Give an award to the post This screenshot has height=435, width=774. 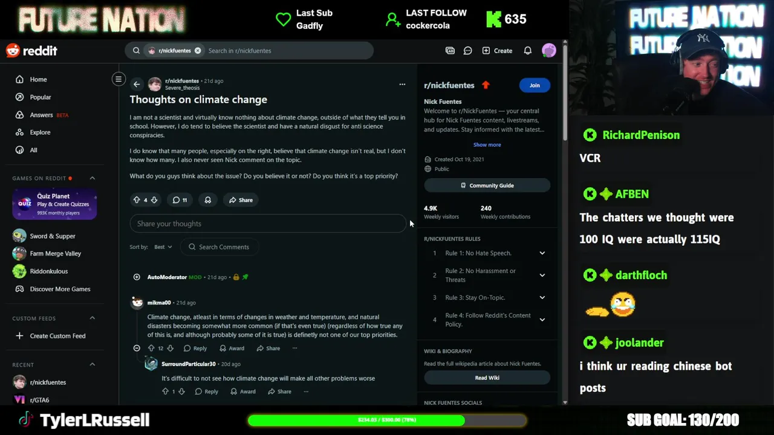tap(208, 200)
